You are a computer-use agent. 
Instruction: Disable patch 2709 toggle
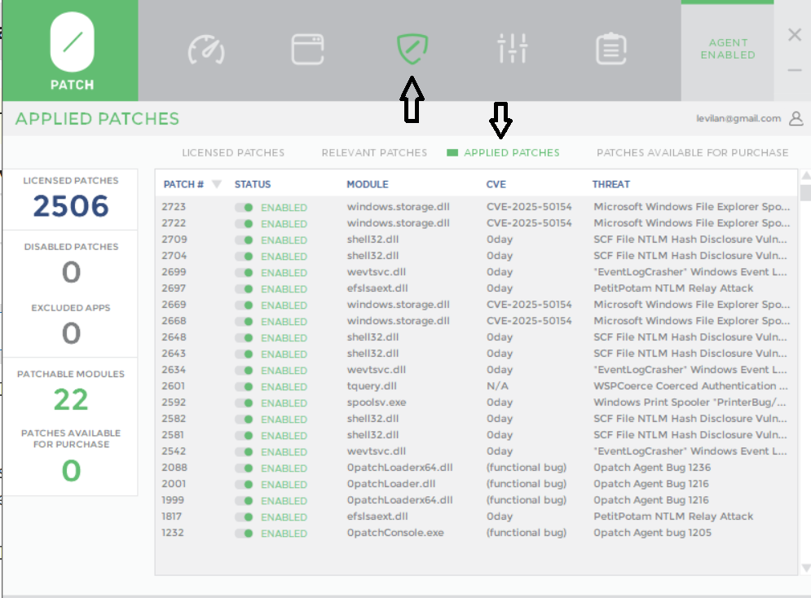coord(244,240)
